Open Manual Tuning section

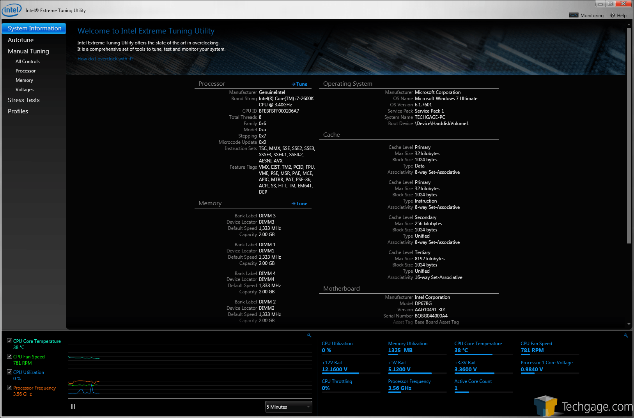pos(28,51)
